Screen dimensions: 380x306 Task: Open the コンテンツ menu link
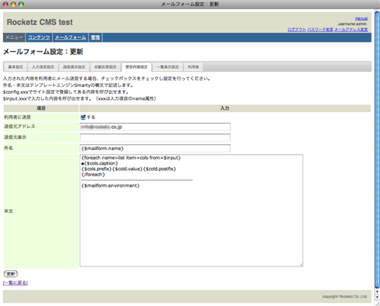tap(39, 37)
